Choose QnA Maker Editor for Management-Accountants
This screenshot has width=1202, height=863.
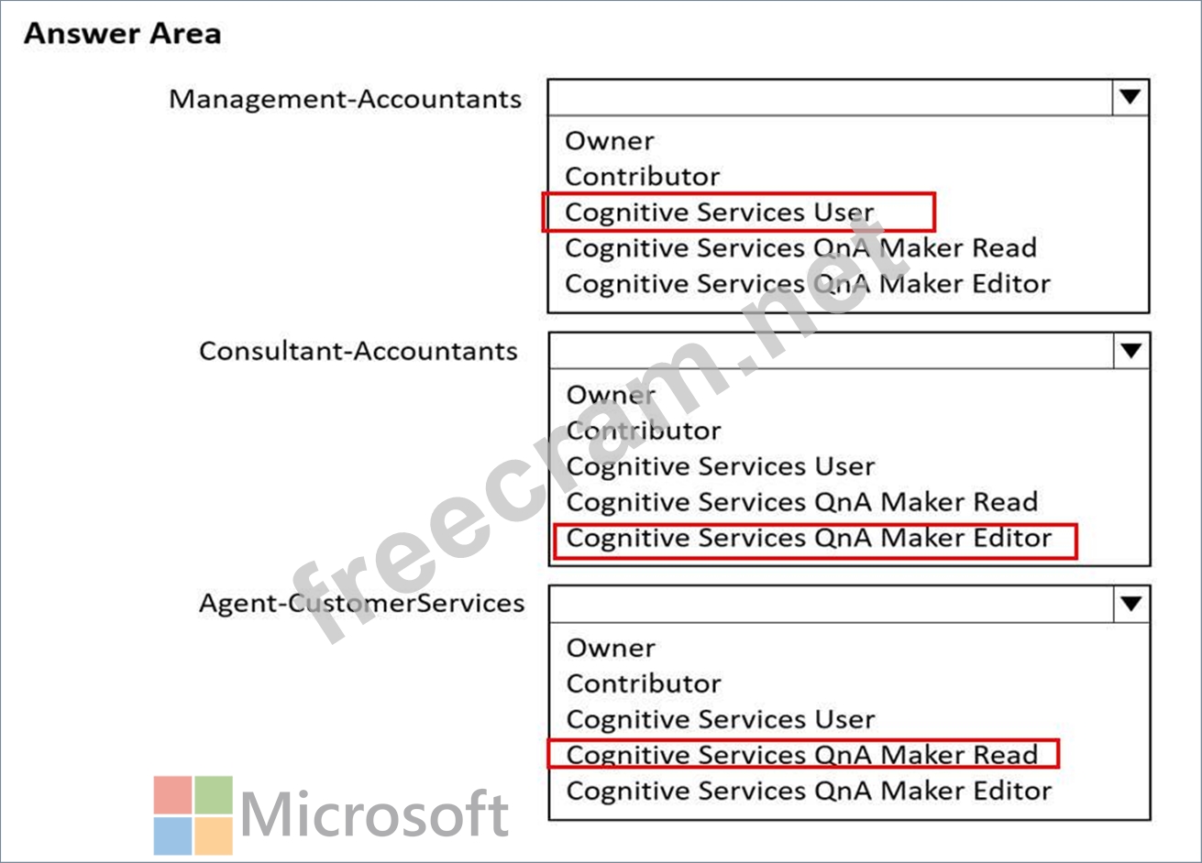808,284
